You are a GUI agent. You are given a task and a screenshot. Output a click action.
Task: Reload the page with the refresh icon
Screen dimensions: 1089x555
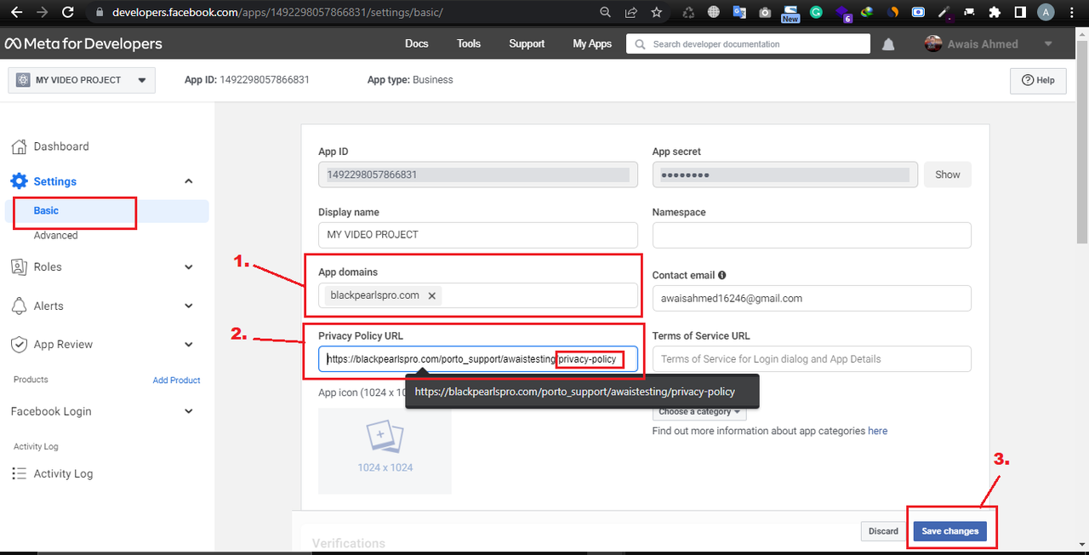[x=68, y=12]
